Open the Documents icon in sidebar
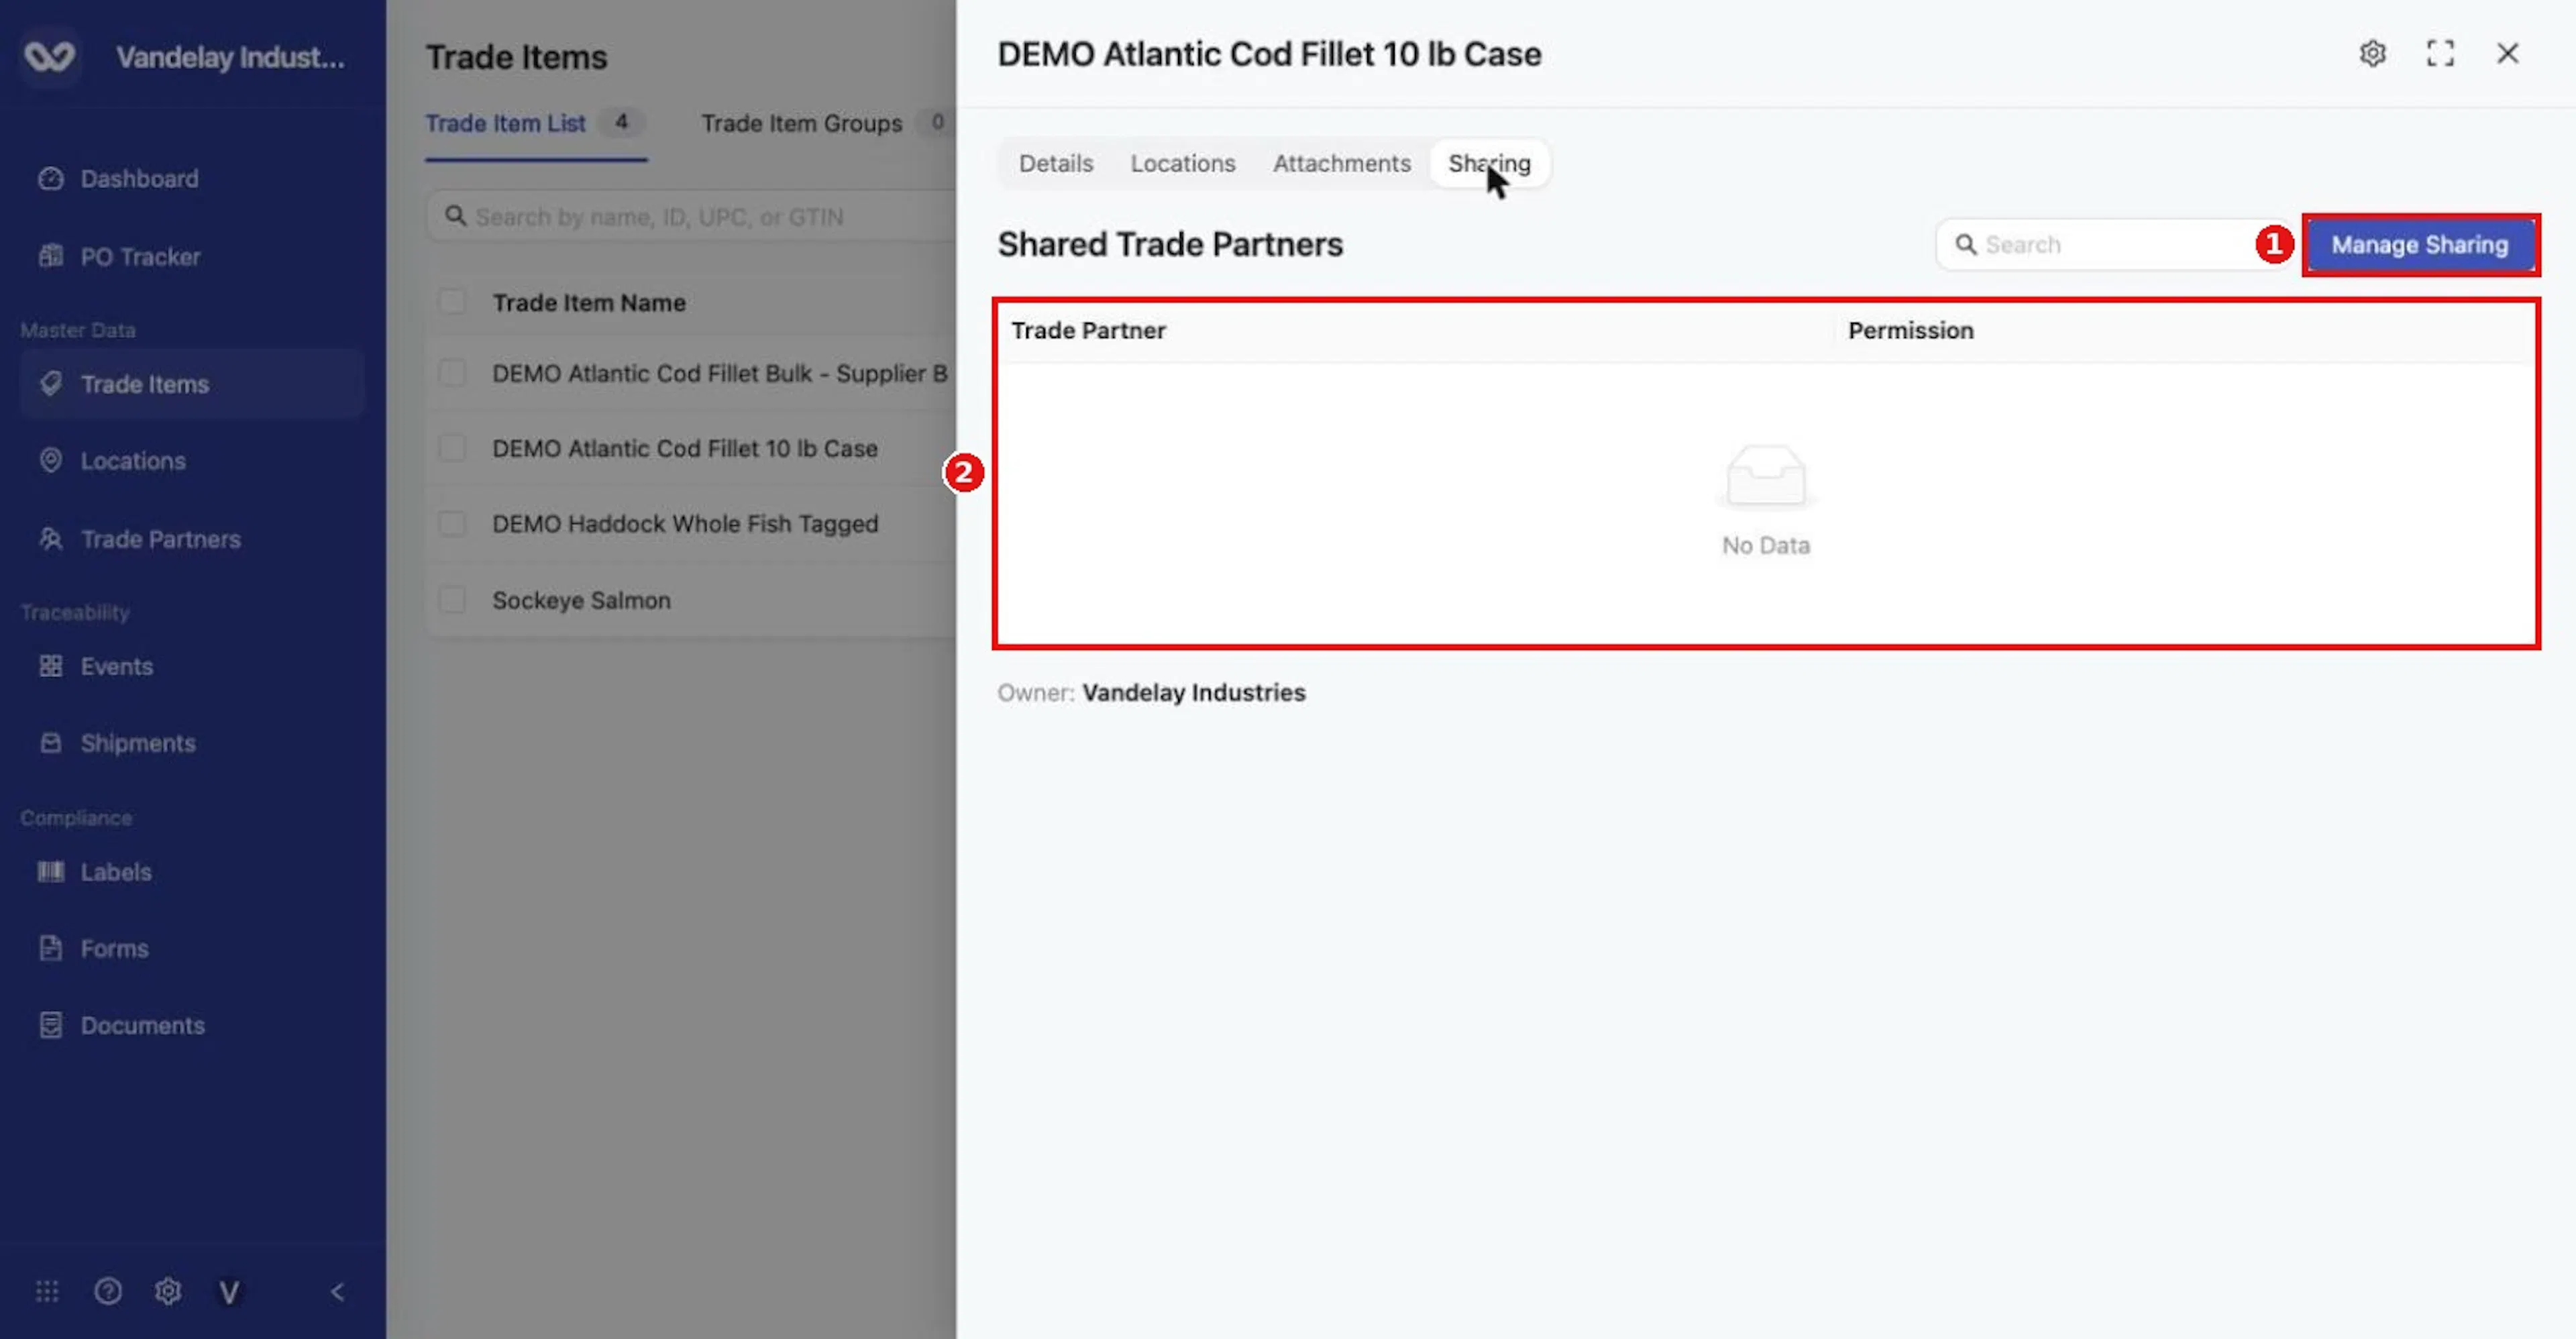Screen dimensions: 2576x1339 pyautogui.click(x=50, y=1025)
